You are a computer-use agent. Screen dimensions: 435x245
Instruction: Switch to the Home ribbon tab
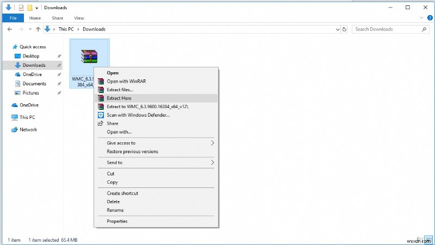click(35, 18)
